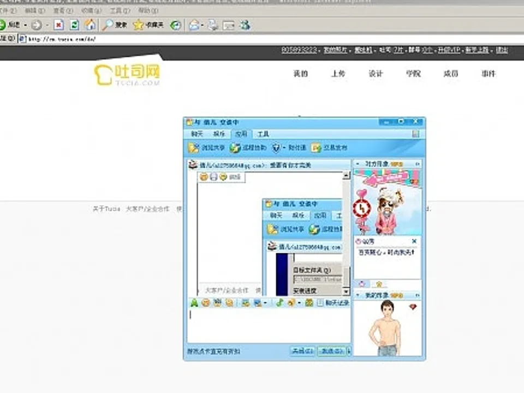
Task: Switch to the 聊天 tab in chat window
Action: coord(196,134)
